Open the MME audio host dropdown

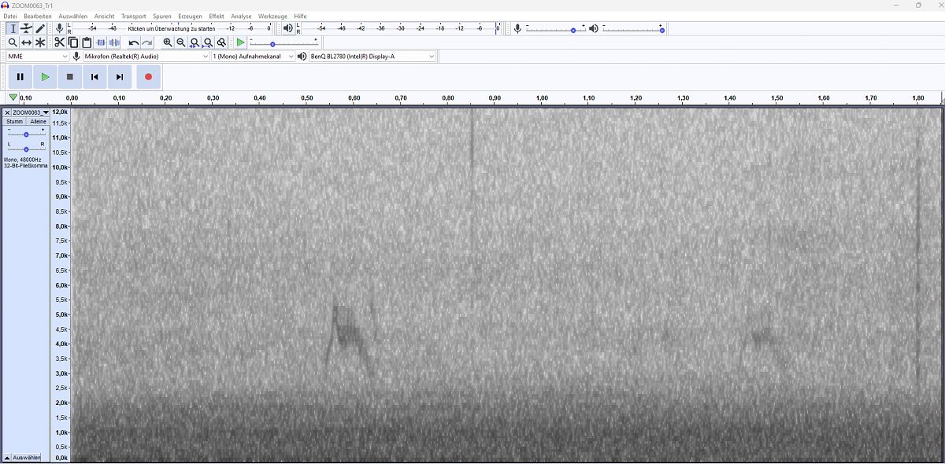38,57
